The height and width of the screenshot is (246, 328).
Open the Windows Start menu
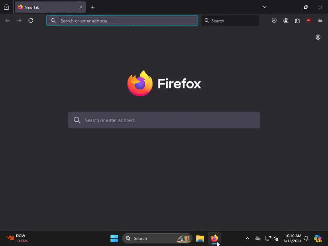(x=114, y=238)
